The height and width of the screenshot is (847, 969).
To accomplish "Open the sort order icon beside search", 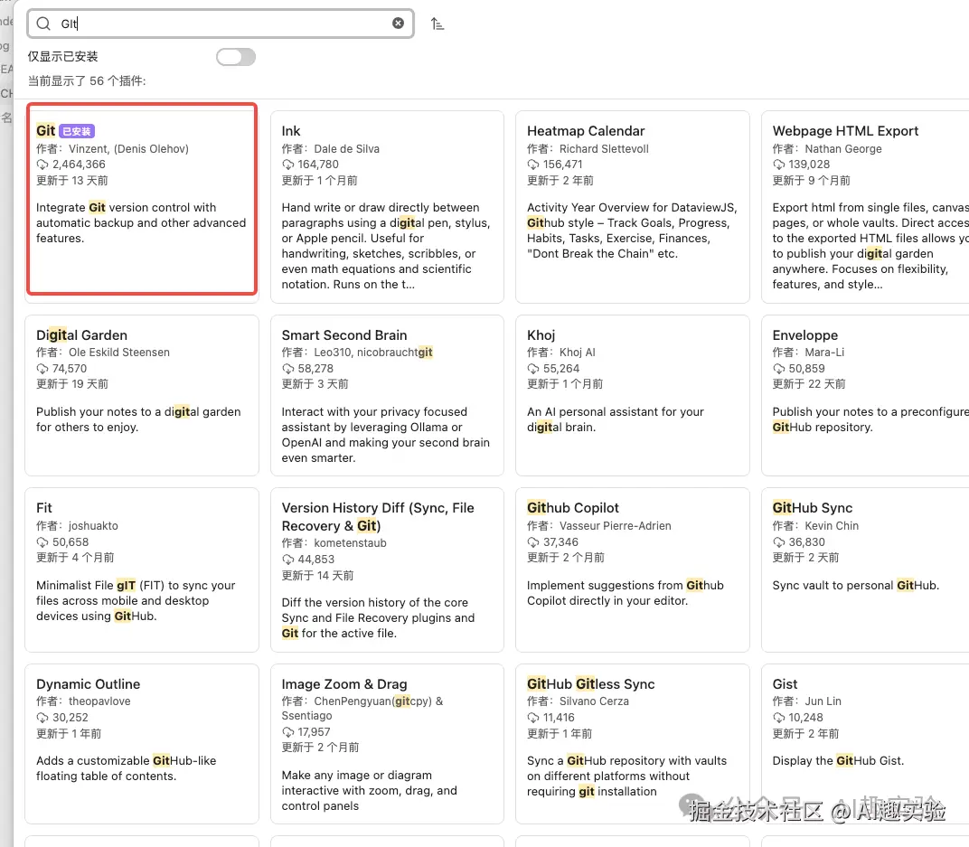I will [437, 24].
